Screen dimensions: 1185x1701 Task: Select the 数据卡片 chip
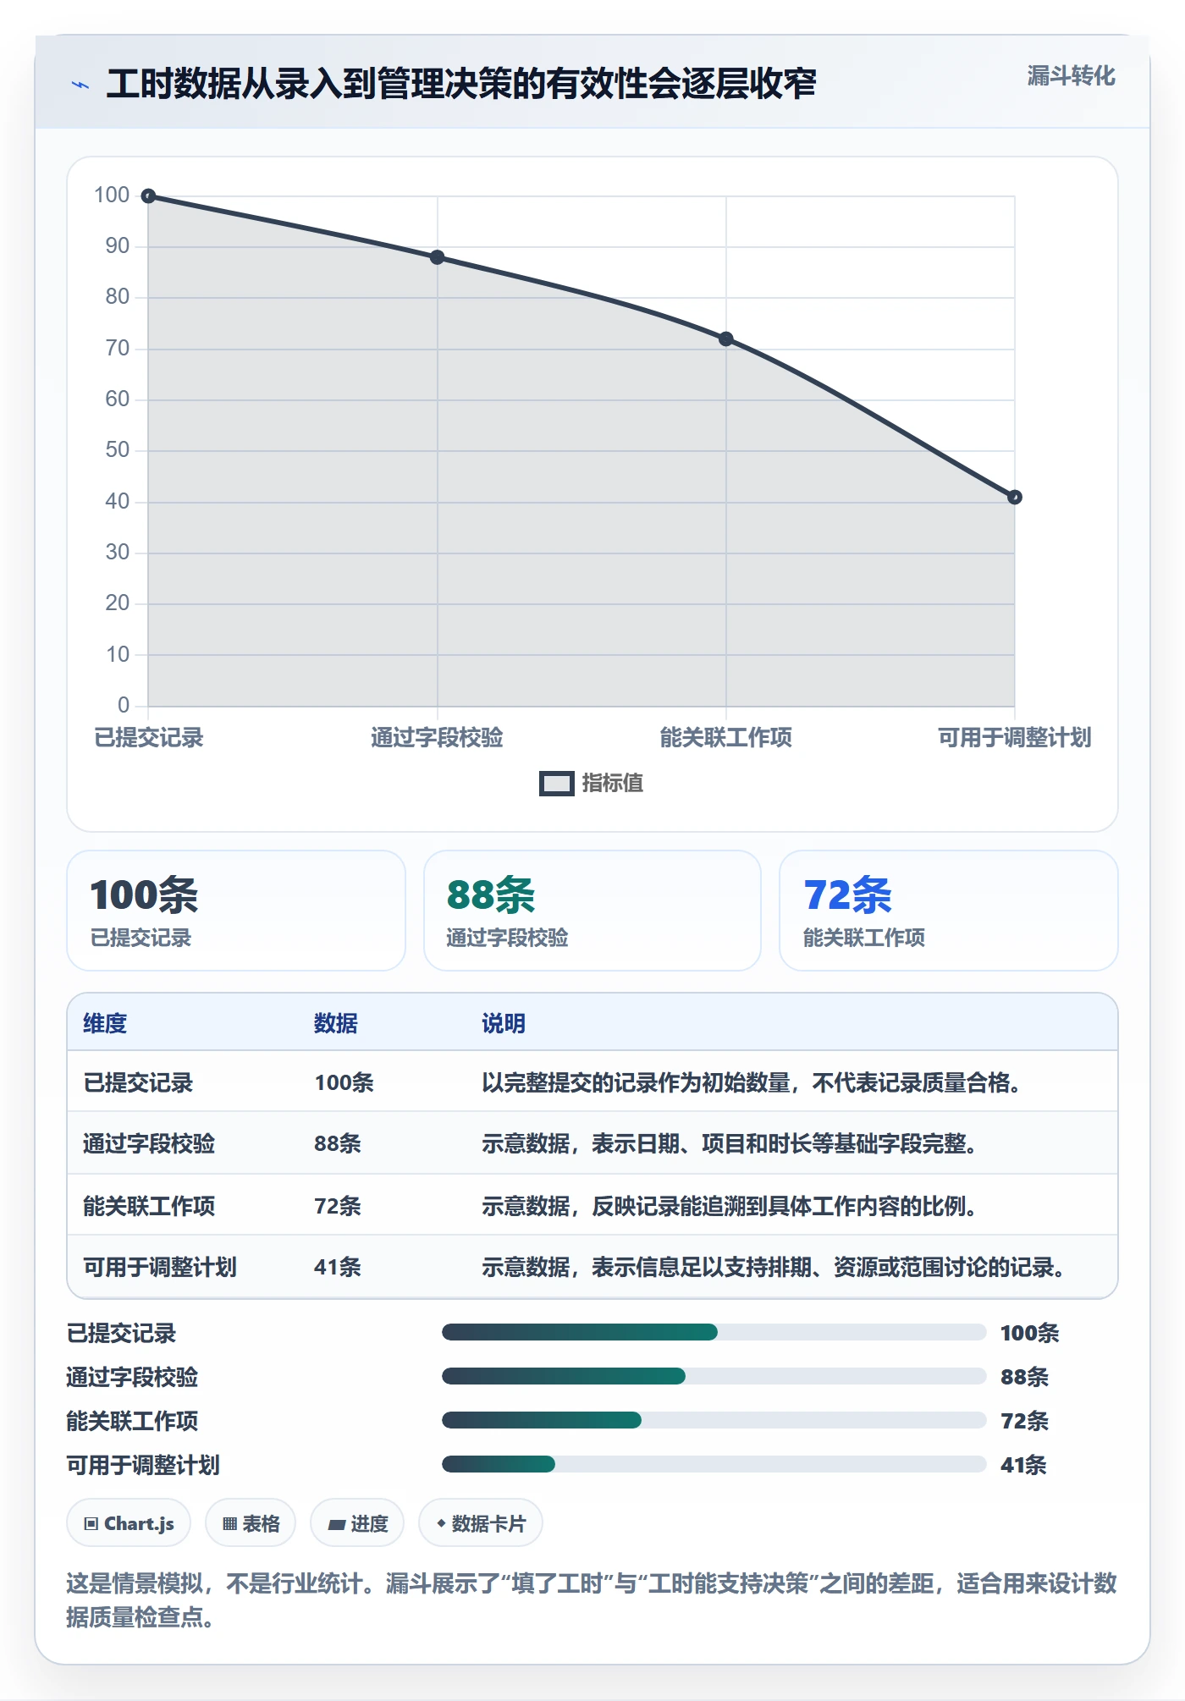[x=481, y=1523]
